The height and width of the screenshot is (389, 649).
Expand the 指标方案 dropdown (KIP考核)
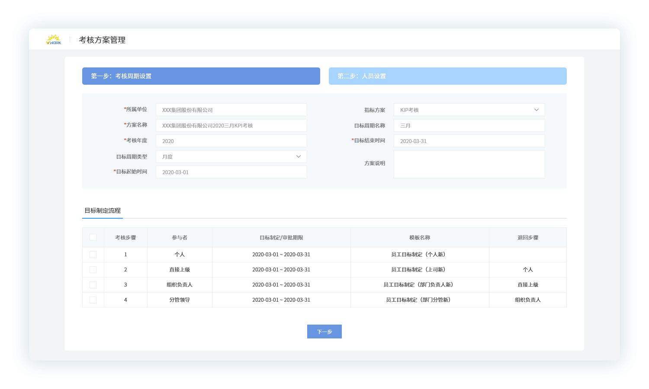[469, 110]
